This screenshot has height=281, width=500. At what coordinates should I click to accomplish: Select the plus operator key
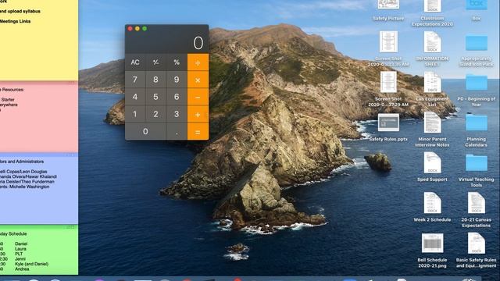(x=198, y=114)
